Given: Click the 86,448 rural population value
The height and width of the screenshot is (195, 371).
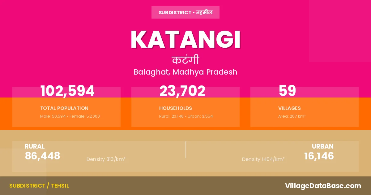Looking at the screenshot, I should tap(43, 156).
